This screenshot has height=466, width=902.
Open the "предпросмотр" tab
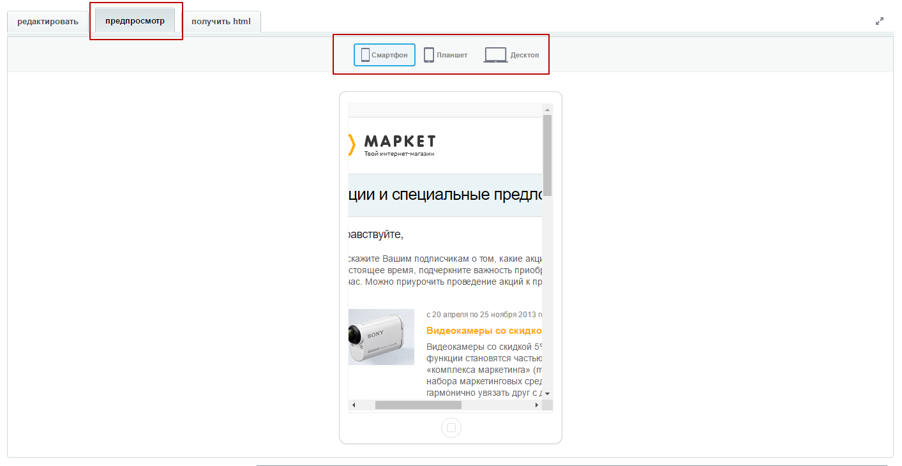click(135, 20)
